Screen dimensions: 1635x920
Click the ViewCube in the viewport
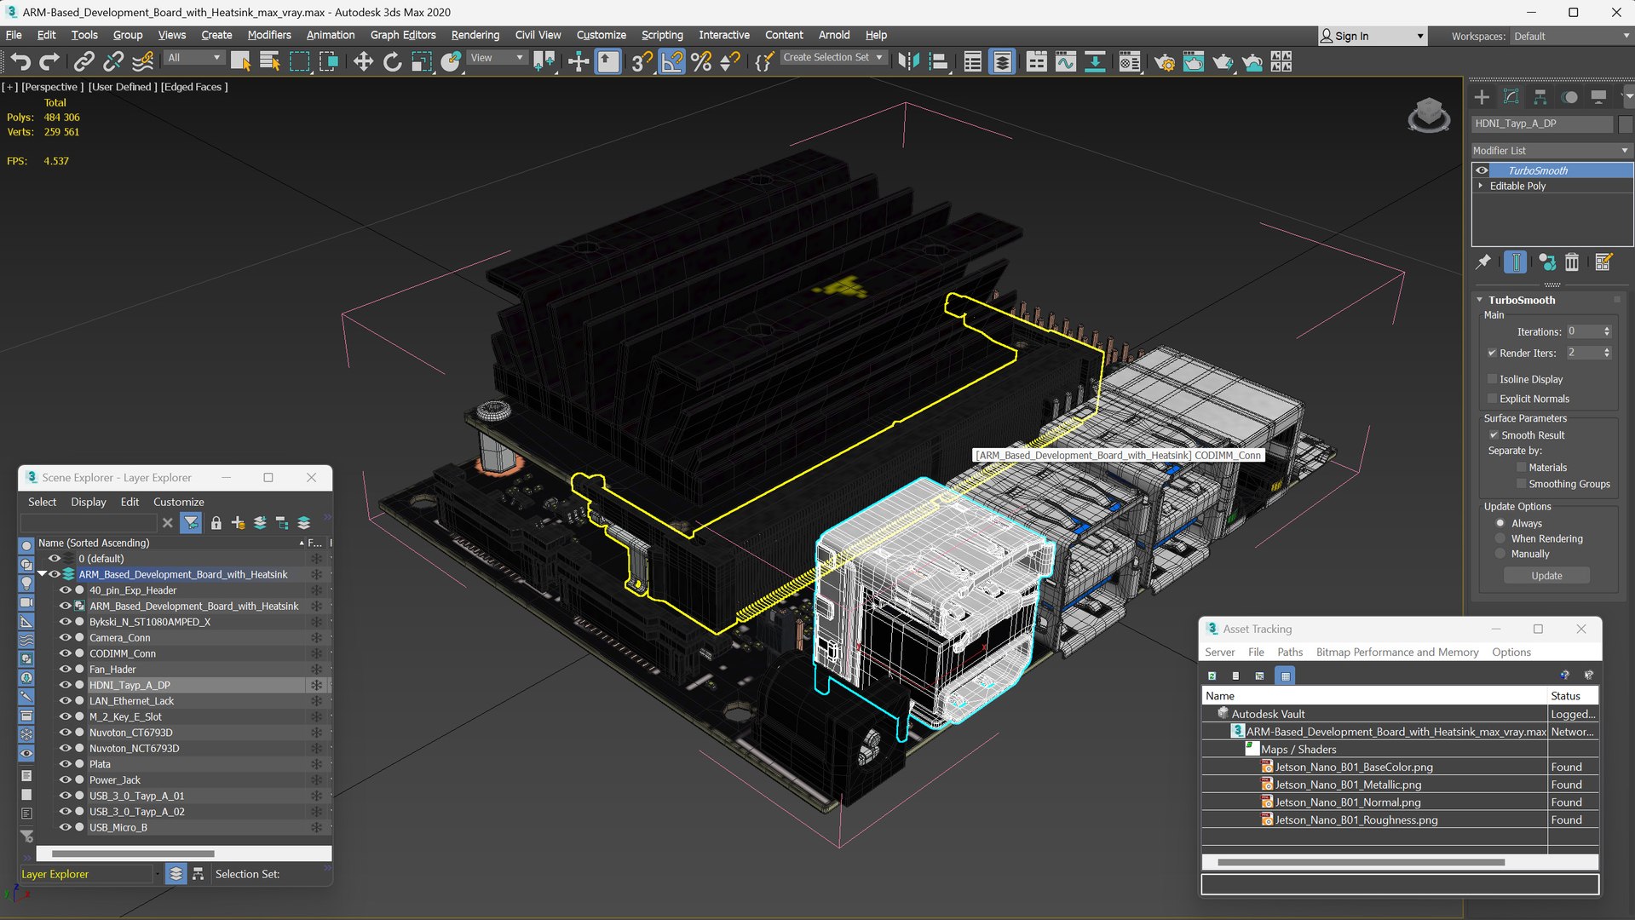(1429, 115)
